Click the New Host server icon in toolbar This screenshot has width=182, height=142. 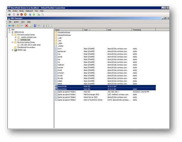click(x=44, y=26)
